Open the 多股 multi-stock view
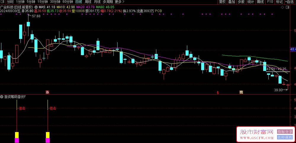This screenshot has height=143, width=296. (x=241, y=2)
